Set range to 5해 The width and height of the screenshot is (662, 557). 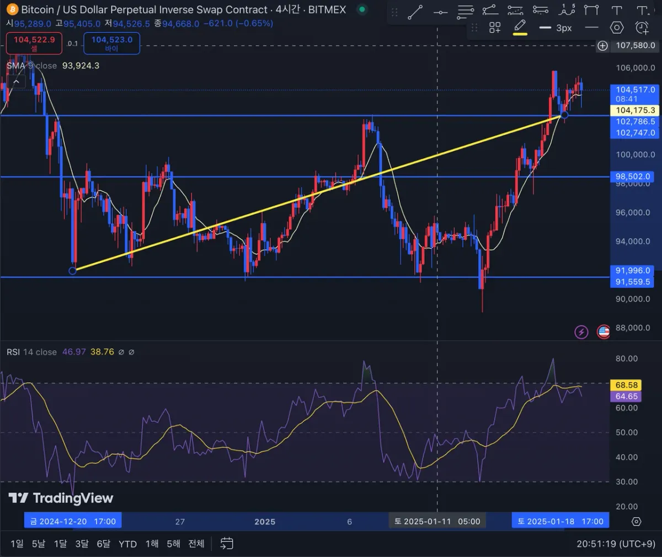pos(173,544)
